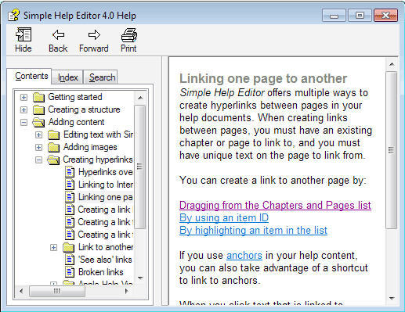Expand the Adding images node
The image size is (405, 312).
click(x=38, y=147)
